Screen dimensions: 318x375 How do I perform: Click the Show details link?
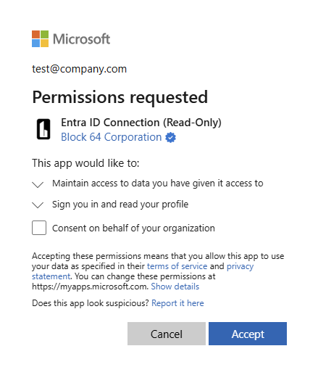[x=175, y=287]
